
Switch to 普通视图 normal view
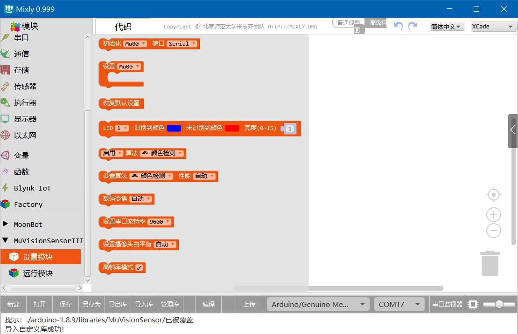coord(349,23)
